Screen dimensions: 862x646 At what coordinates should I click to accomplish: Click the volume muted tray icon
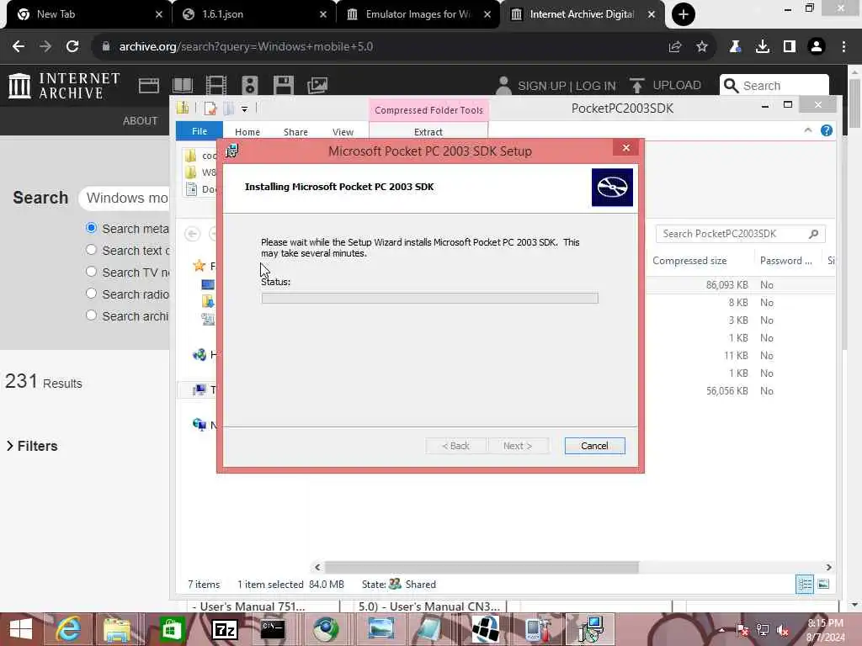pyautogui.click(x=783, y=630)
